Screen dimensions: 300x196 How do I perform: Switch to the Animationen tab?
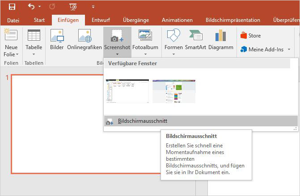click(x=177, y=20)
